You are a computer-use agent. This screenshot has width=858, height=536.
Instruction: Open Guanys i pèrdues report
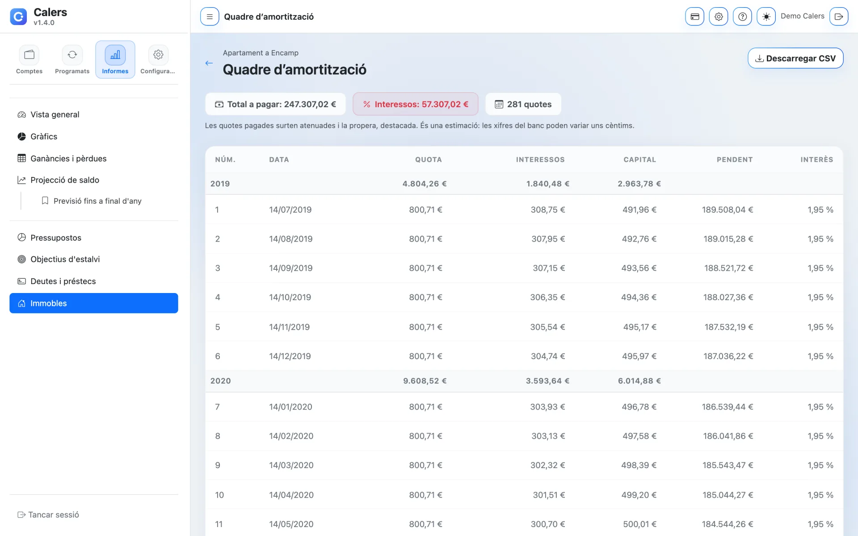[94, 158]
